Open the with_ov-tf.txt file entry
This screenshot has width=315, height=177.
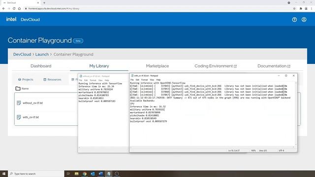tap(31, 117)
